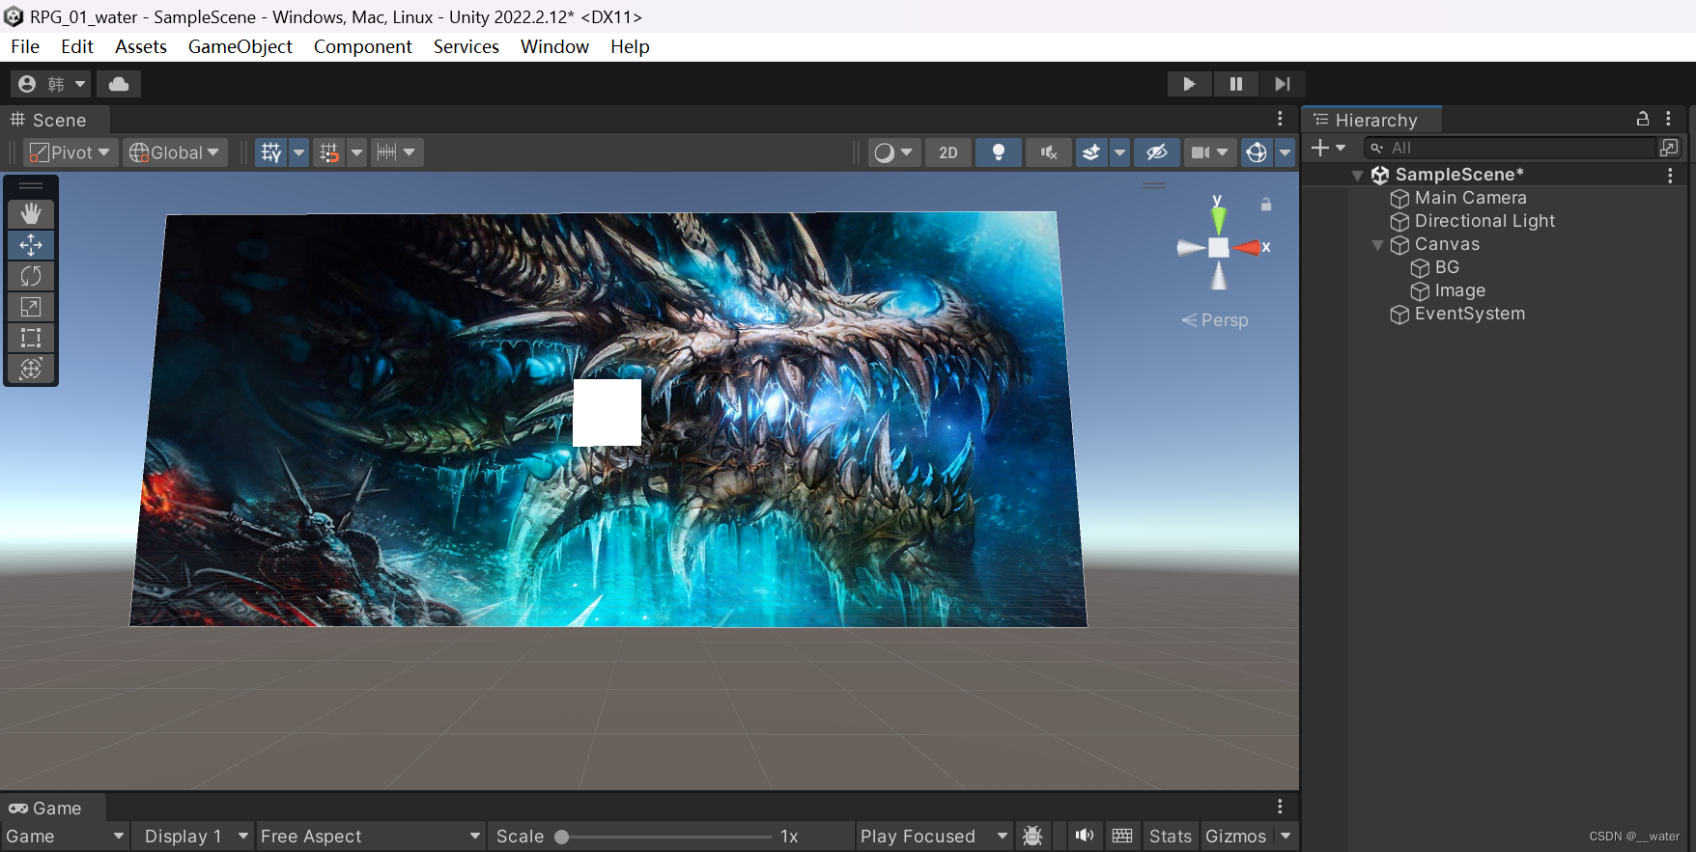Select the Rect tool

coord(31,338)
